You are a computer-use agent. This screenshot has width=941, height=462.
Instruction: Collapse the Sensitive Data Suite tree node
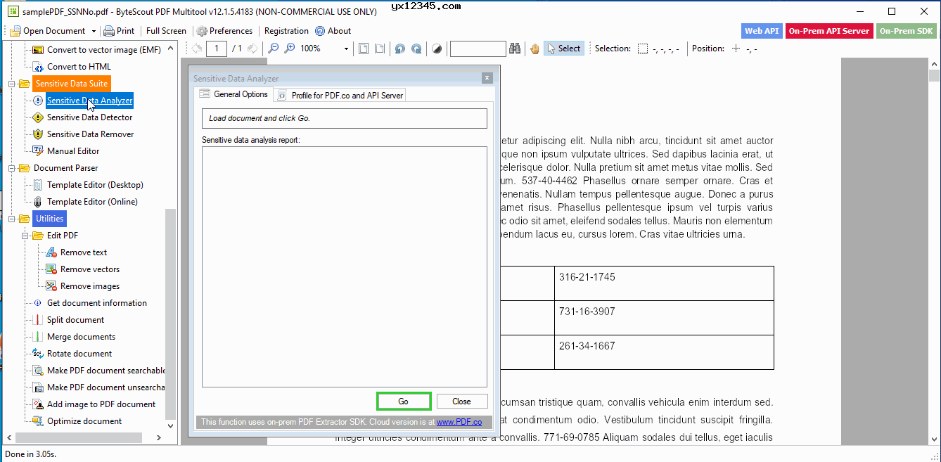tap(12, 84)
